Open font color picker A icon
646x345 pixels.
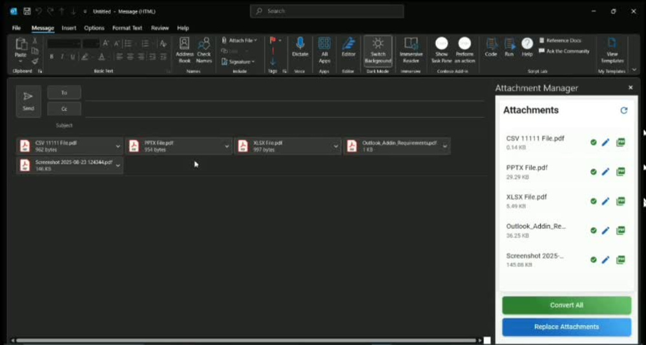tap(102, 57)
